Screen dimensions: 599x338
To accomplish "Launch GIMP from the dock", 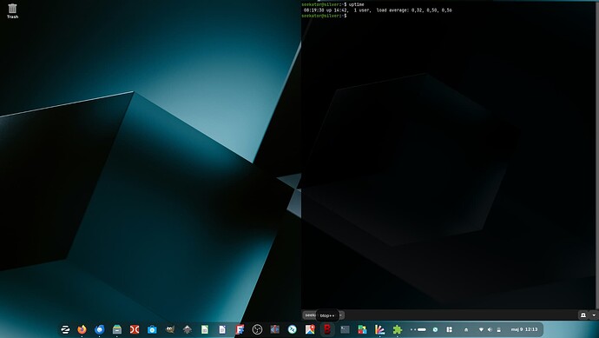I will click(x=169, y=329).
